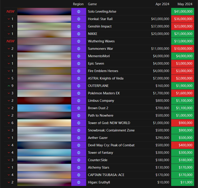Select the Genshin Impact game name
198x188 pixels.
[x=100, y=26]
